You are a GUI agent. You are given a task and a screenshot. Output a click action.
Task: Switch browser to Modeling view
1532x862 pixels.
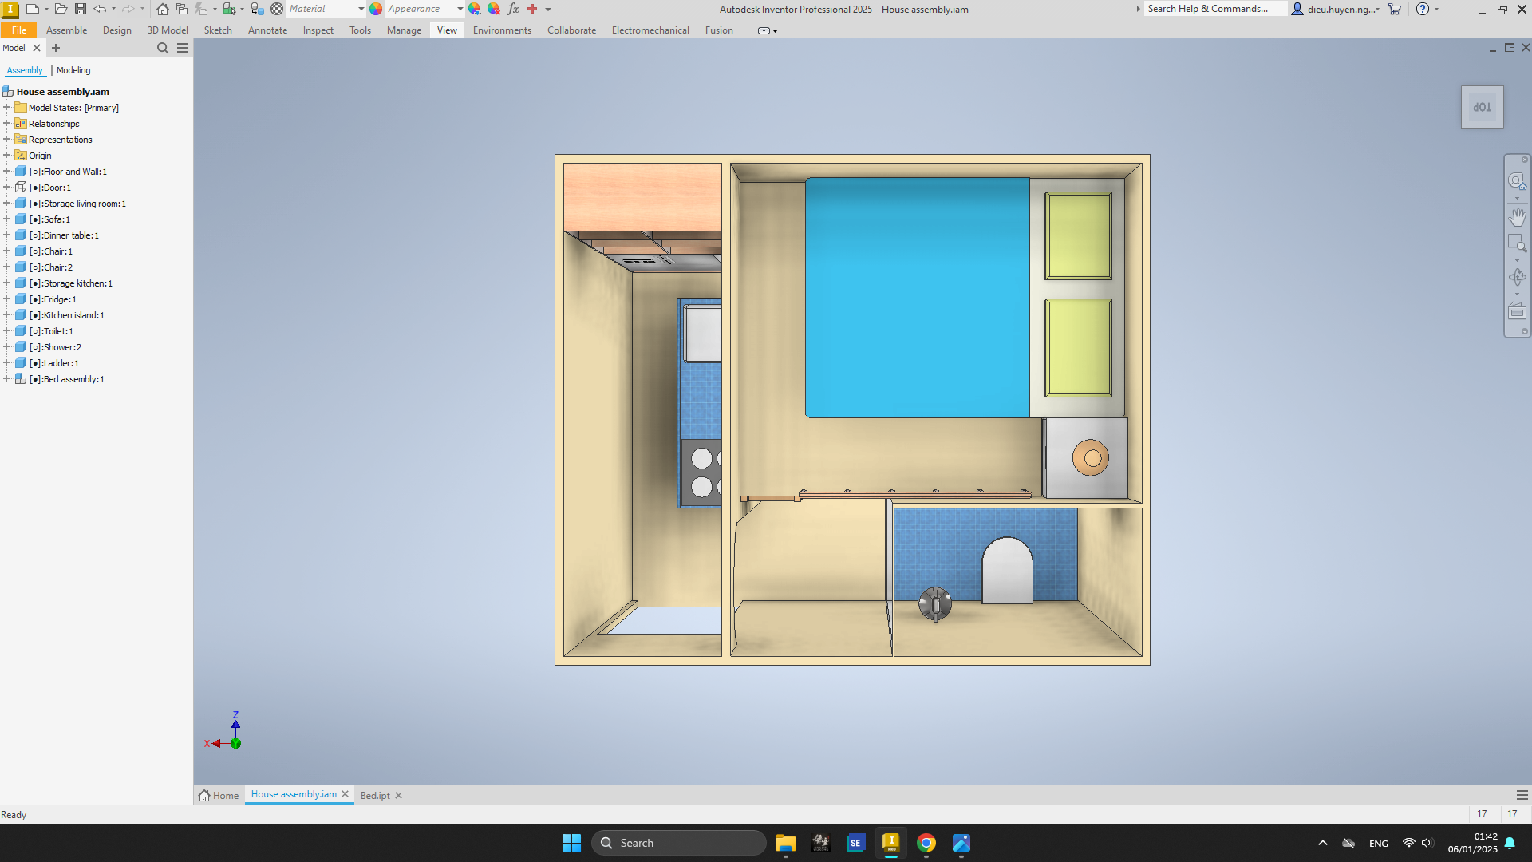pos(73,70)
